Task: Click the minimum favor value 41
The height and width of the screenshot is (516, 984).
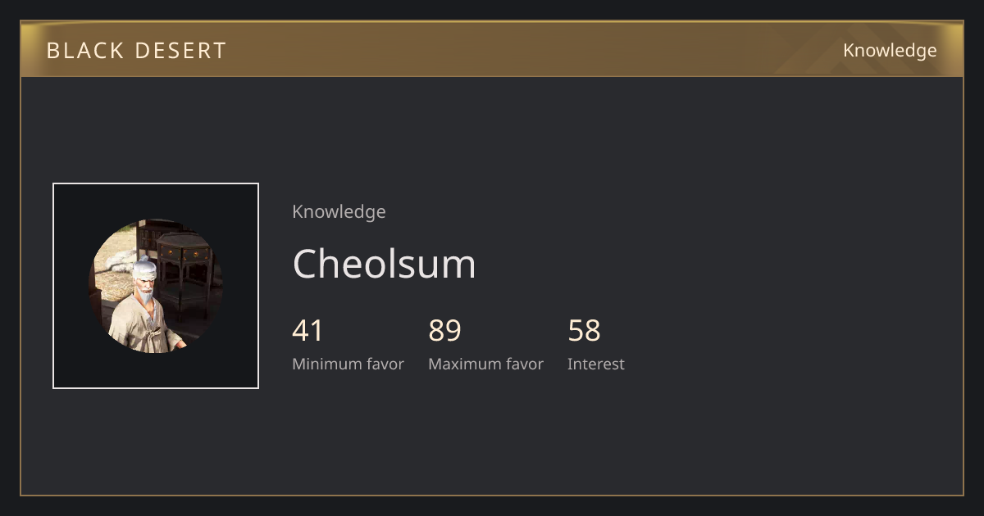Action: pyautogui.click(x=307, y=331)
